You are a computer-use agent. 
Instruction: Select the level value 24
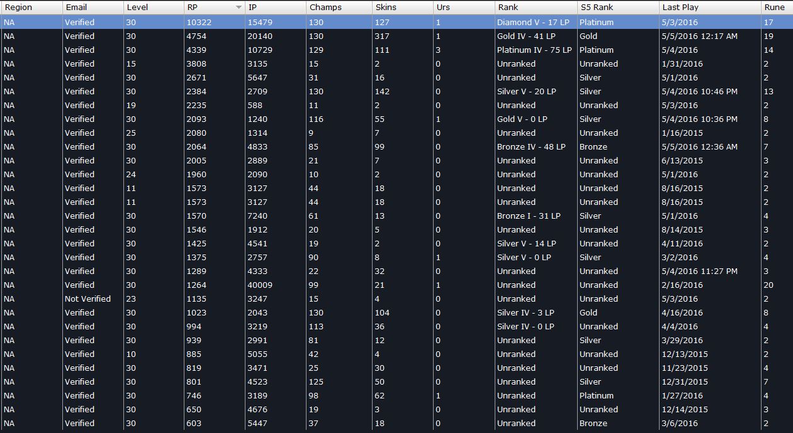pyautogui.click(x=130, y=174)
